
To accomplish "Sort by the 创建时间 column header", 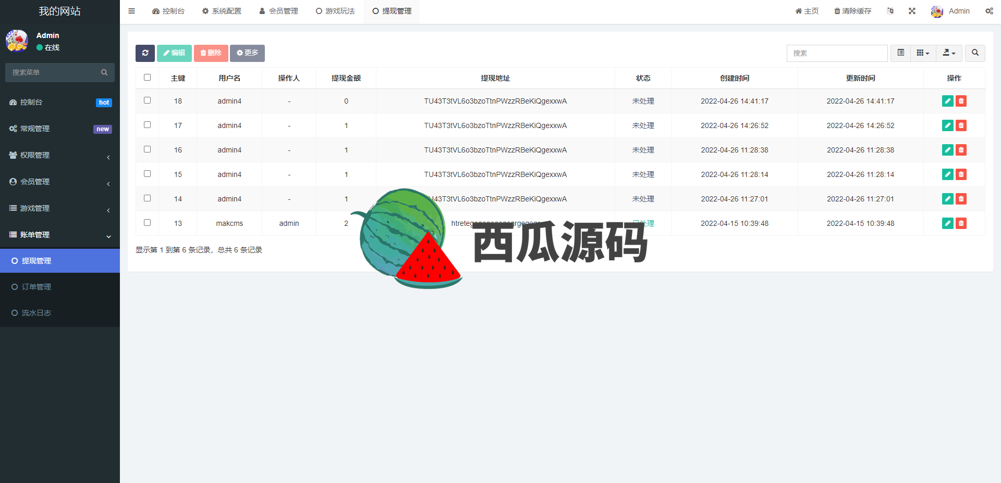I will click(x=735, y=78).
